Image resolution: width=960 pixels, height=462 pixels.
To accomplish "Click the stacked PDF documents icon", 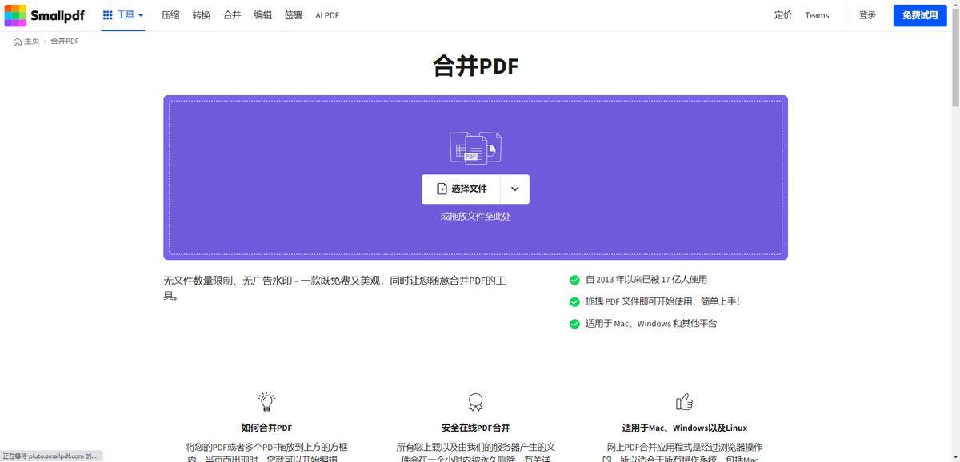I will coord(475,148).
